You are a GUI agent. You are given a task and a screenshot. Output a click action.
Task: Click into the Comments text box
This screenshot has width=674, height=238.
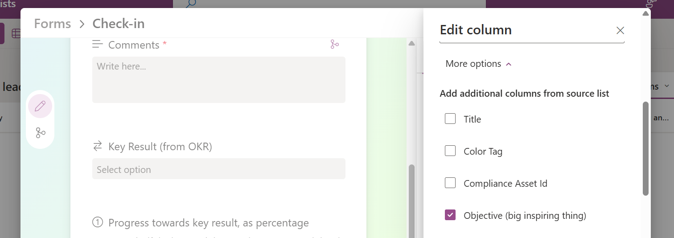point(218,79)
